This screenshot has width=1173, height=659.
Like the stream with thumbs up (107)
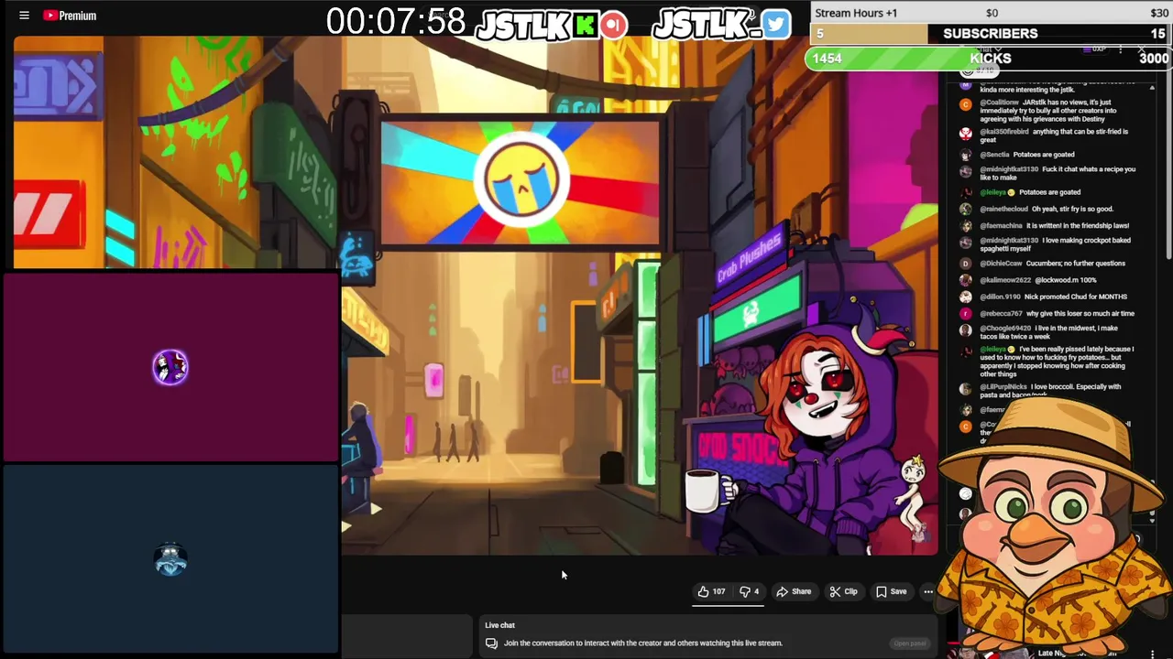click(711, 591)
